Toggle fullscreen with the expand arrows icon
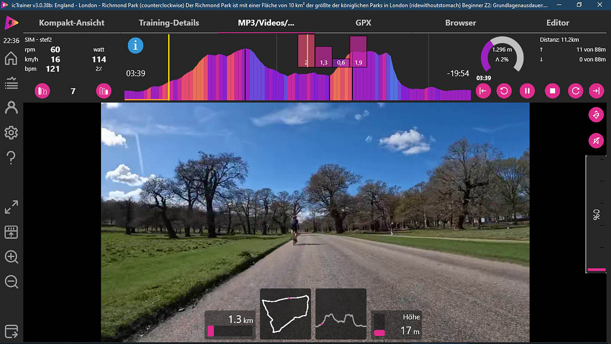The height and width of the screenshot is (344, 611). click(11, 207)
